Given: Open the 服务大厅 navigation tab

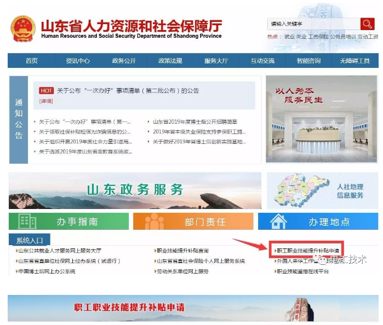Looking at the screenshot, I should pyautogui.click(x=216, y=61).
